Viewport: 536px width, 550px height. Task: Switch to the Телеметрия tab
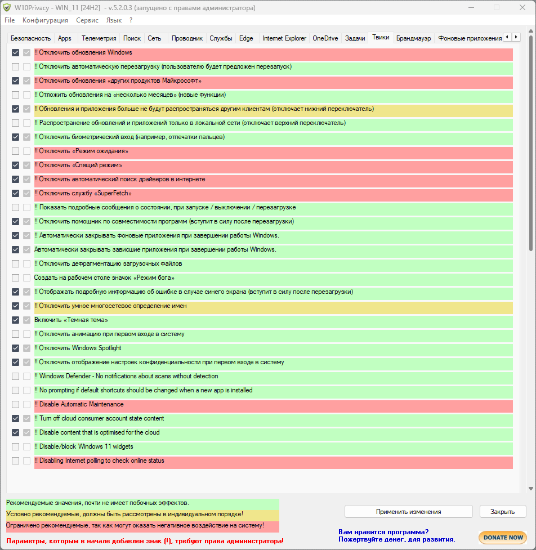pos(99,38)
